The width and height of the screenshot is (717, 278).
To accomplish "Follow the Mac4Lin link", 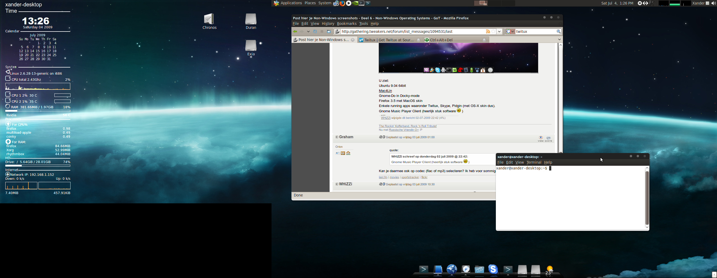I will (385, 91).
